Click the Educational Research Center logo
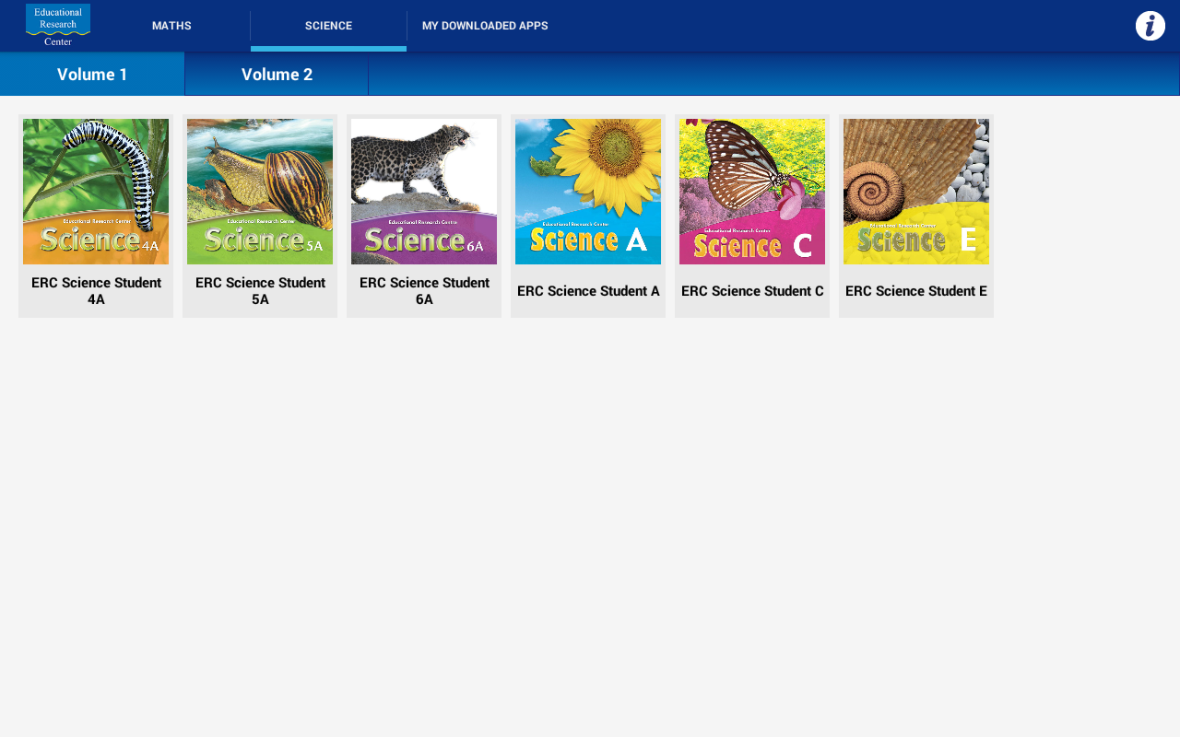This screenshot has width=1180, height=737. click(58, 25)
